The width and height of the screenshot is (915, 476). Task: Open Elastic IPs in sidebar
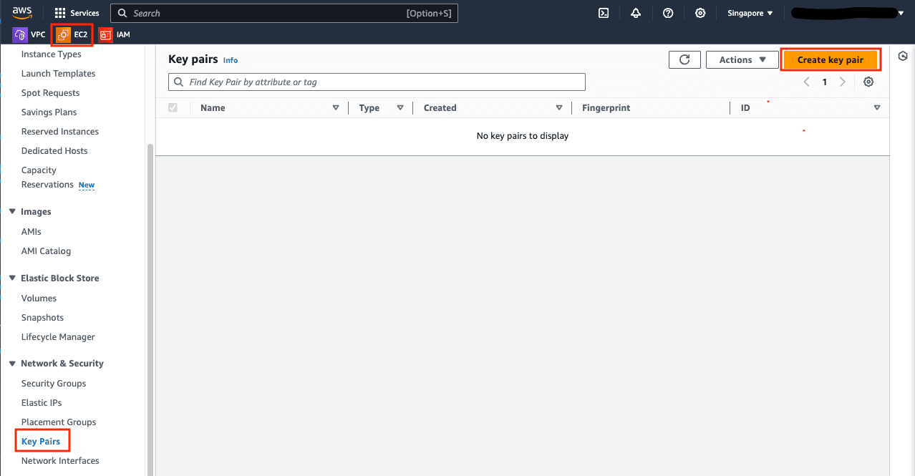[x=42, y=403]
